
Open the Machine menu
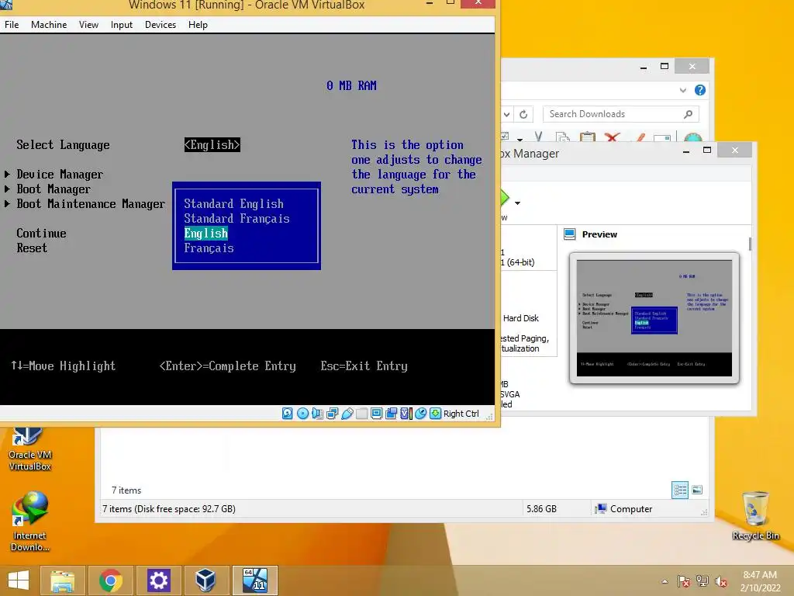pyautogui.click(x=49, y=24)
